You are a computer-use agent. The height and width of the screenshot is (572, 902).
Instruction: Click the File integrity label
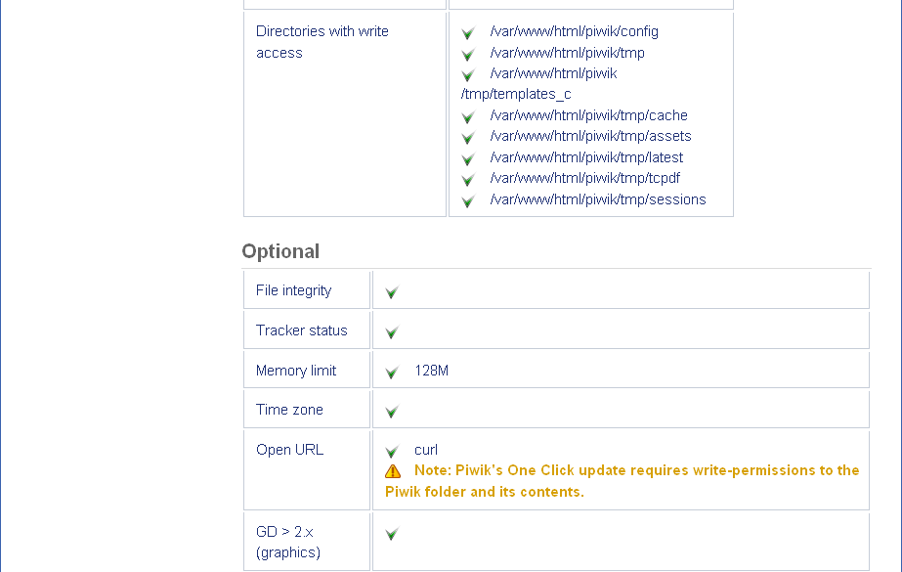(293, 290)
